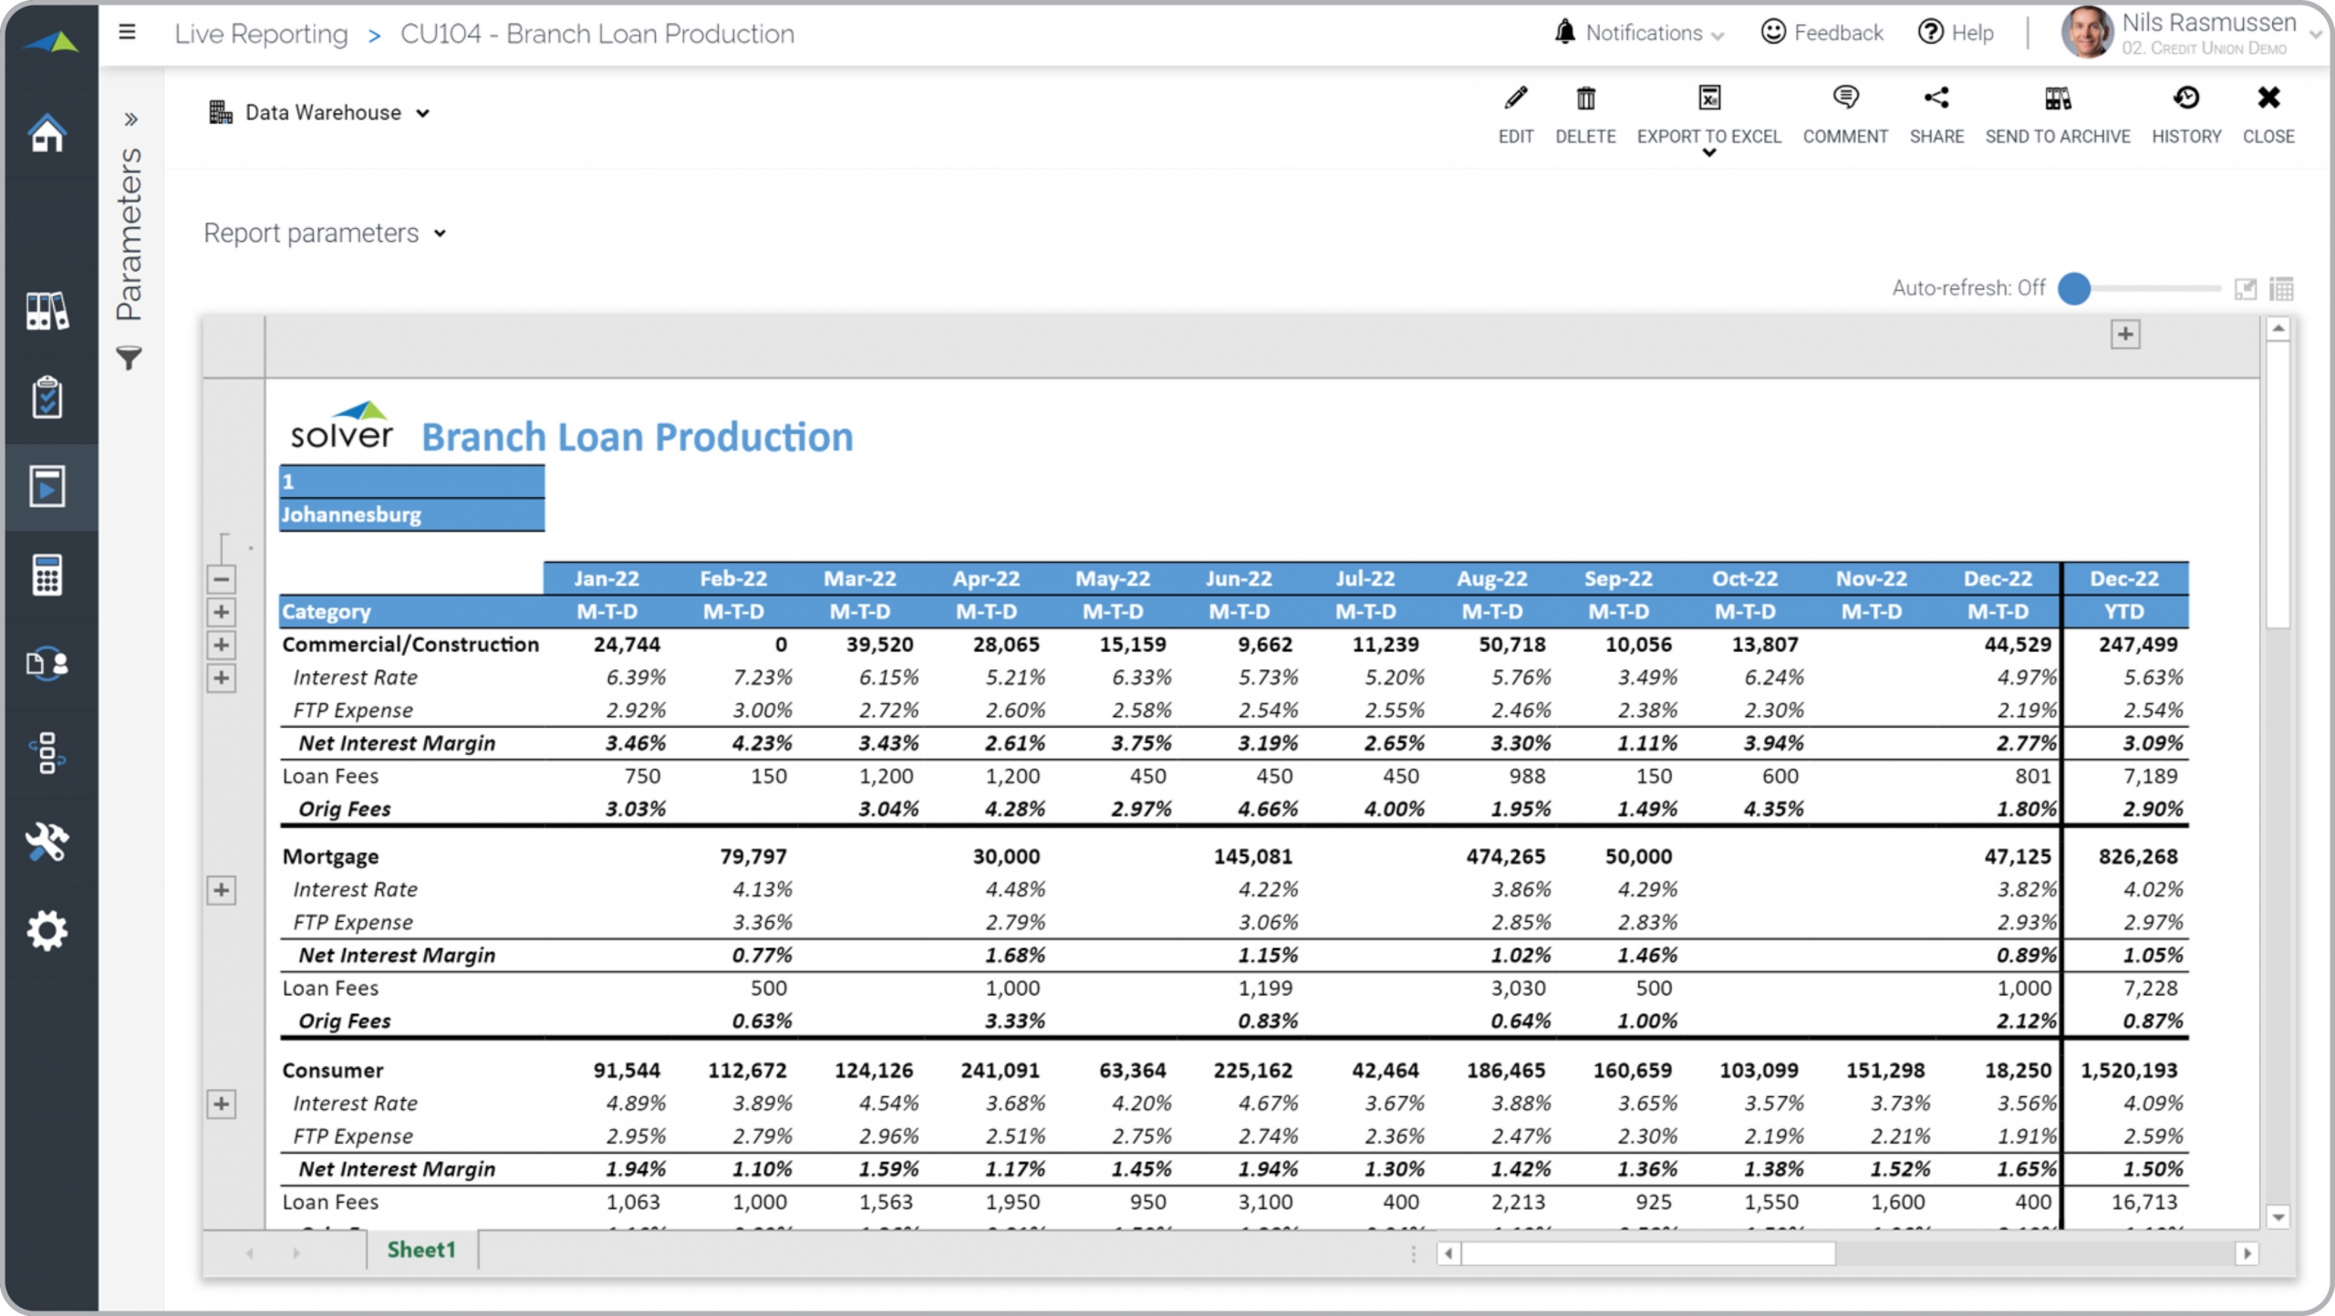
Task: Toggle the Auto-refresh switch
Action: [2074, 288]
